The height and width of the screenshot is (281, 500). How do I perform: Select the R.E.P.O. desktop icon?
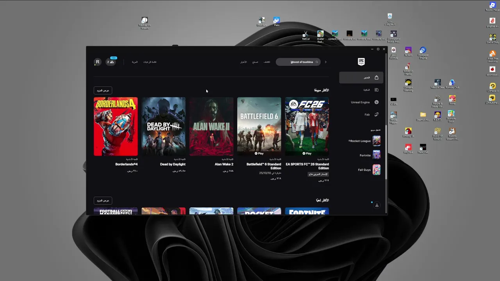click(x=437, y=117)
